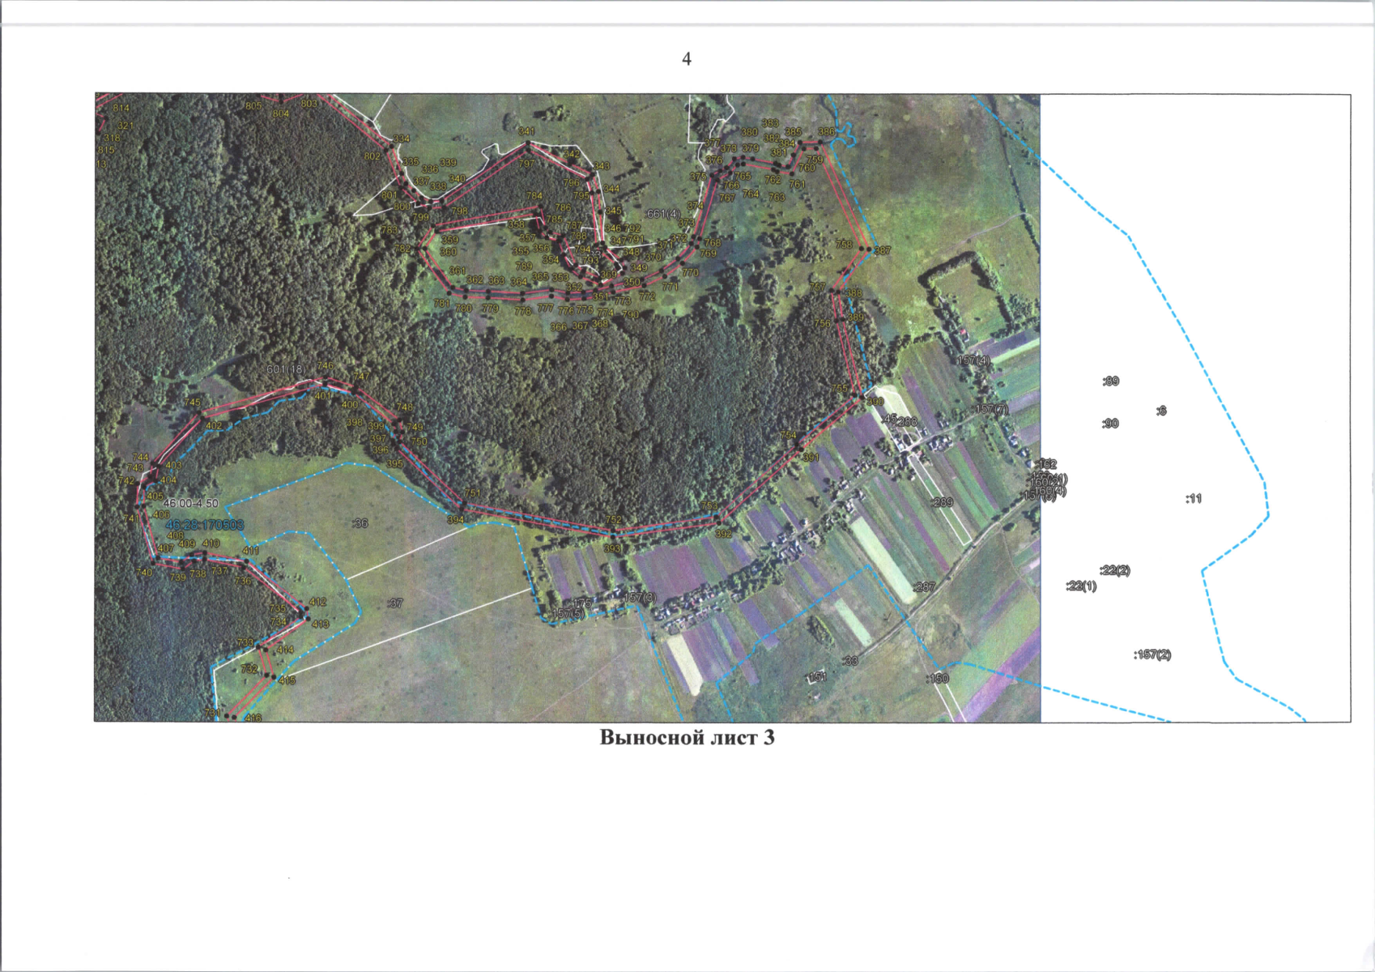Click the label 661(4) in meadow
The height and width of the screenshot is (972, 1375).
click(662, 214)
